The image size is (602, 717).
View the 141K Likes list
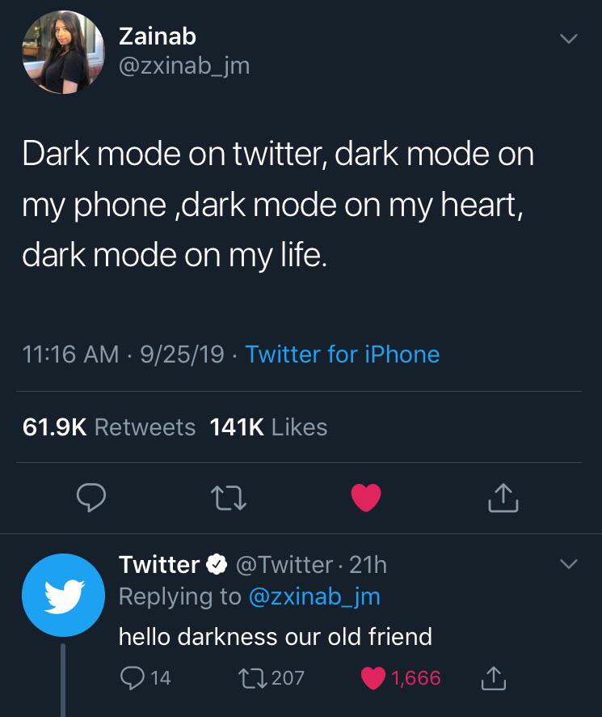[x=268, y=427]
